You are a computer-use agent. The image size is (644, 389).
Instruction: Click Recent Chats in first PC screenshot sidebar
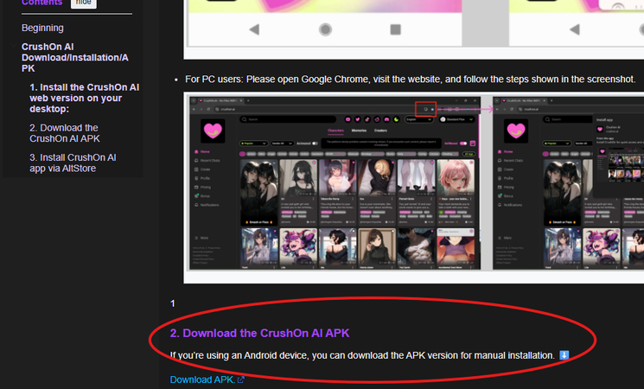coord(207,161)
